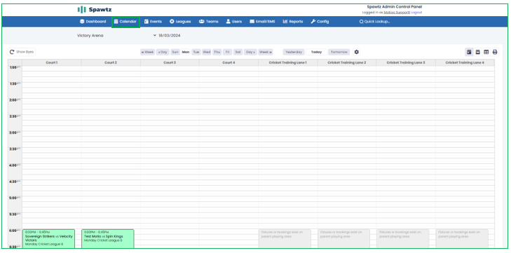Click the Court 4 column header

[x=229, y=62]
